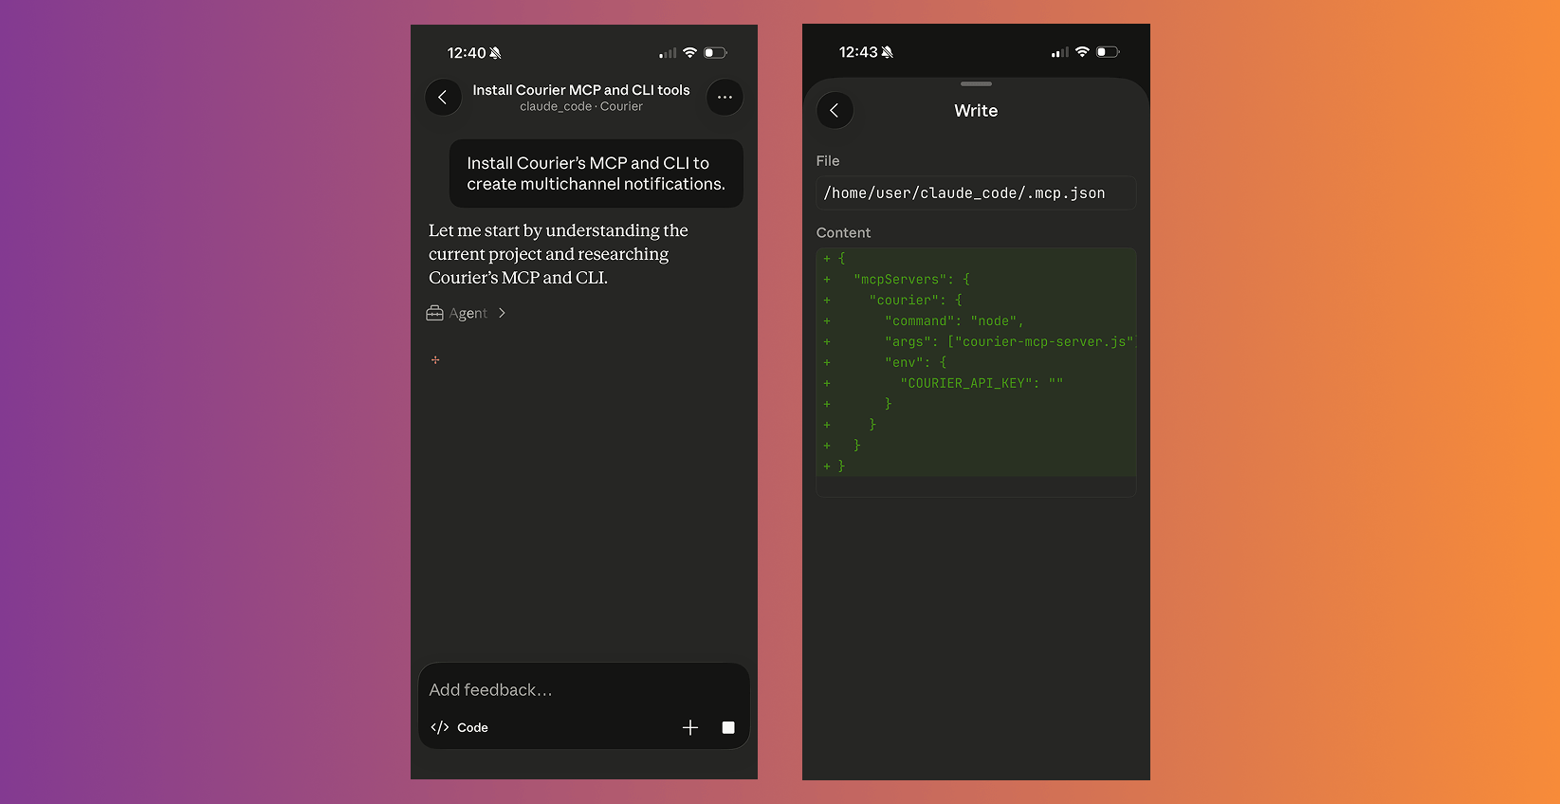Go back from the Write screen
The height and width of the screenshot is (804, 1560).
[x=835, y=111]
